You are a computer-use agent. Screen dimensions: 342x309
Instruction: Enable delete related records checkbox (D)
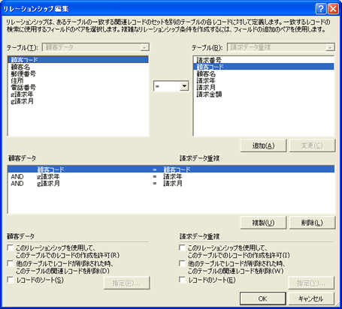(x=11, y=263)
